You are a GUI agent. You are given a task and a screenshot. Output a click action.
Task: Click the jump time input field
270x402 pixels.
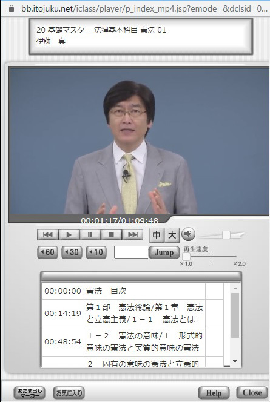coord(131,252)
